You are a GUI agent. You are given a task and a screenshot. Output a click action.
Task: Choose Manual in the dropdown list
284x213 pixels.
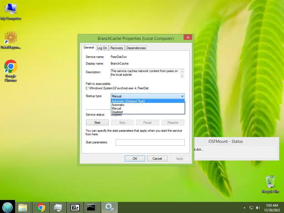point(148,108)
